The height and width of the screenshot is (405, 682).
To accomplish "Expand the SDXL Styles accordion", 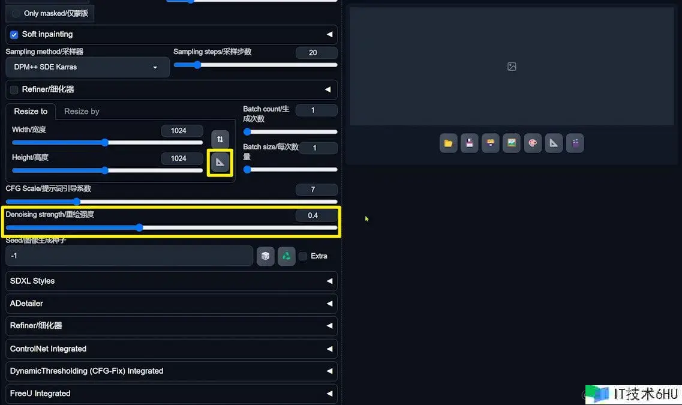I will click(x=172, y=281).
